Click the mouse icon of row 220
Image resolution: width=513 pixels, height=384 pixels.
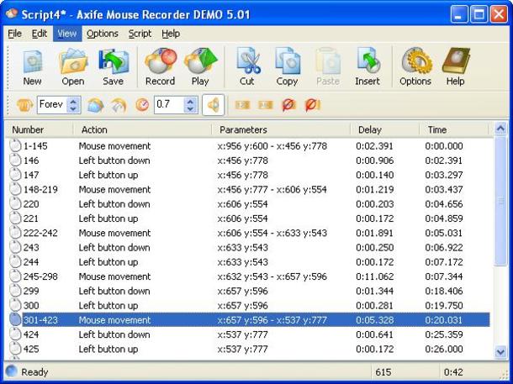[15, 203]
